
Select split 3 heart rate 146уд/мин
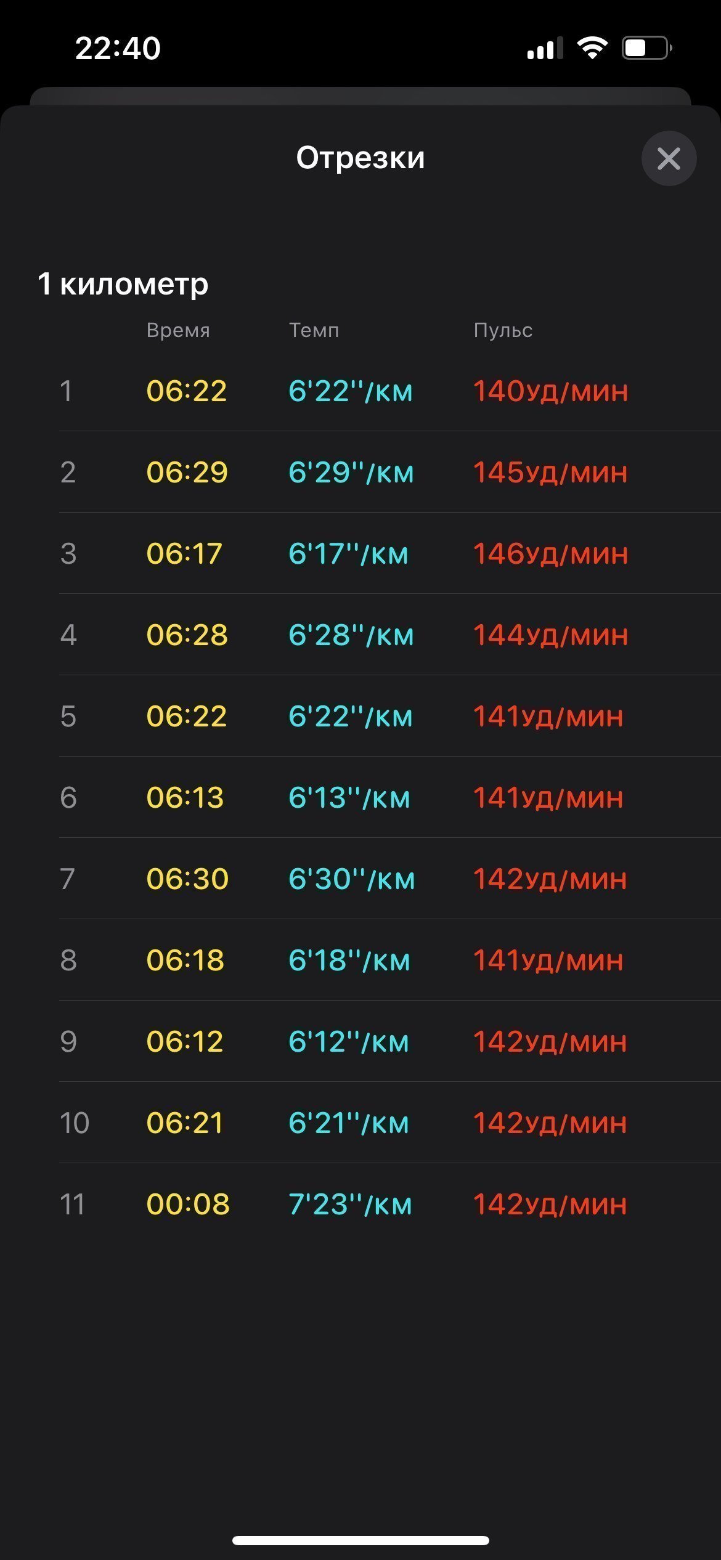tap(550, 553)
